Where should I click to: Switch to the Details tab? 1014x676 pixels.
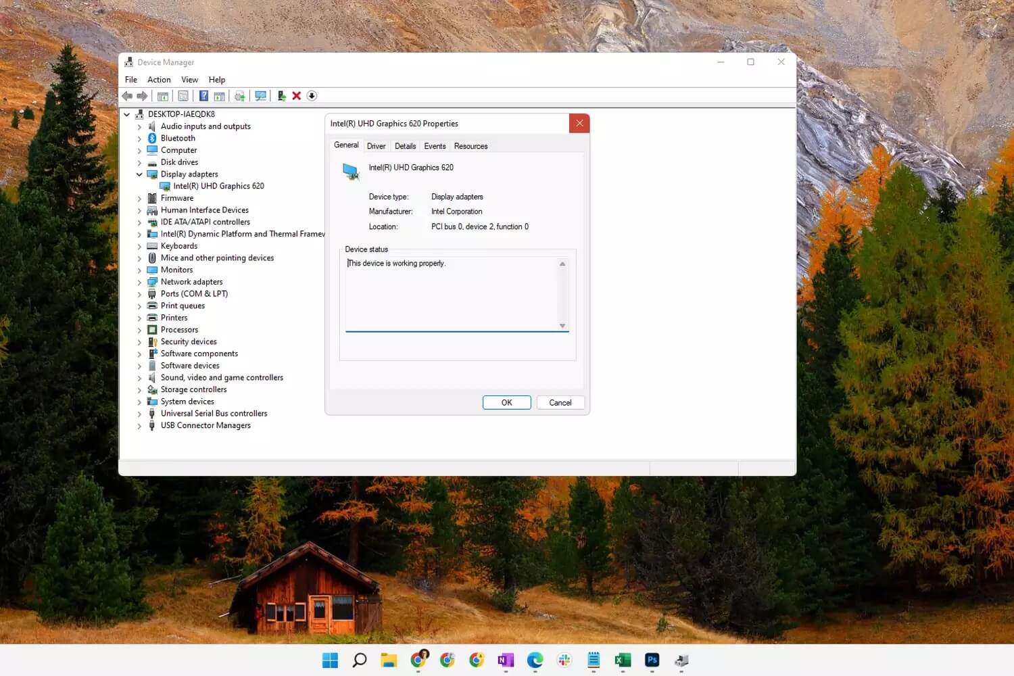click(x=406, y=146)
